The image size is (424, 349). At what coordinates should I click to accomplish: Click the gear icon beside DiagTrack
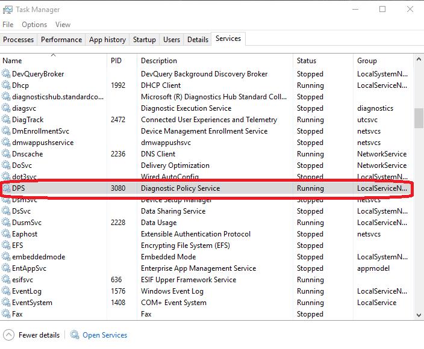6,119
